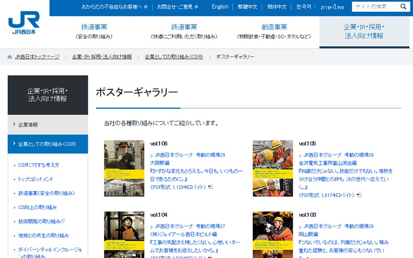Click the vol.104 label
Image resolution: width=413 pixels, height=258 pixels.
point(158,215)
